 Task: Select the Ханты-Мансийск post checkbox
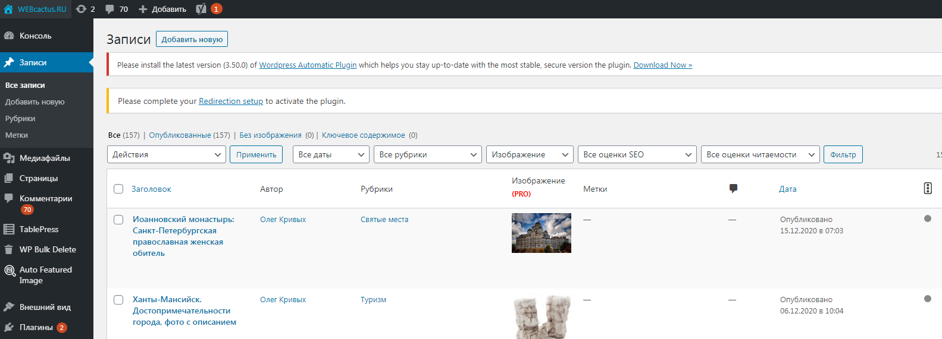[118, 300]
